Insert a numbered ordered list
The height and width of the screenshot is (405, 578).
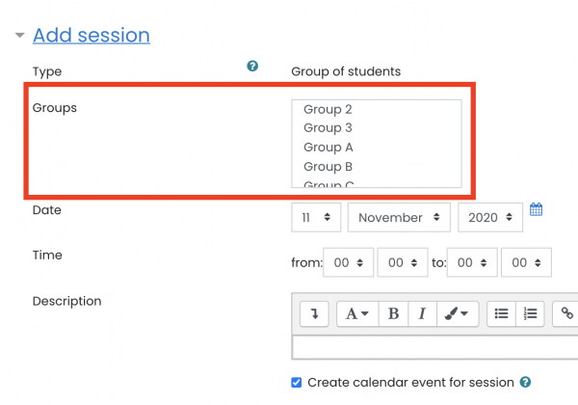[x=530, y=314]
